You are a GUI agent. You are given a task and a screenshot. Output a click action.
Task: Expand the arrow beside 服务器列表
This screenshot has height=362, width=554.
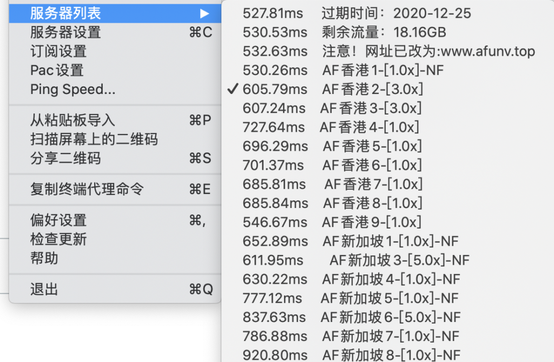(x=205, y=14)
